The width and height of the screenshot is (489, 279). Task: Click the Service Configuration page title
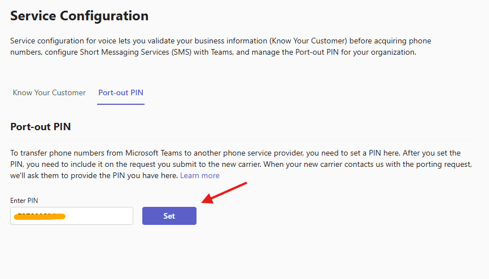tap(80, 16)
